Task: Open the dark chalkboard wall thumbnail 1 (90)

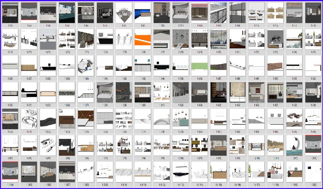Action: coord(67,145)
